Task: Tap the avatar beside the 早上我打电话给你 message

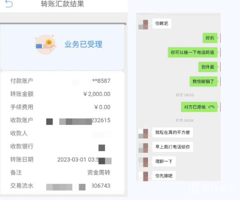Action: pos(144,147)
